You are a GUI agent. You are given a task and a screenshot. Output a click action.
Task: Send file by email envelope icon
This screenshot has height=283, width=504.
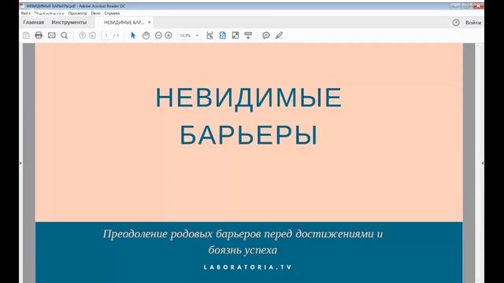coord(51,35)
